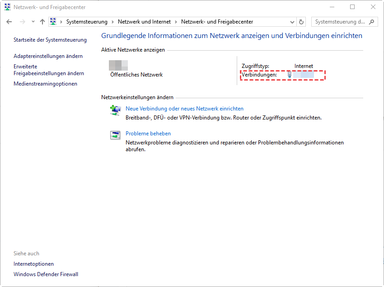Click the Neue Verbindung network setup icon

[115, 109]
